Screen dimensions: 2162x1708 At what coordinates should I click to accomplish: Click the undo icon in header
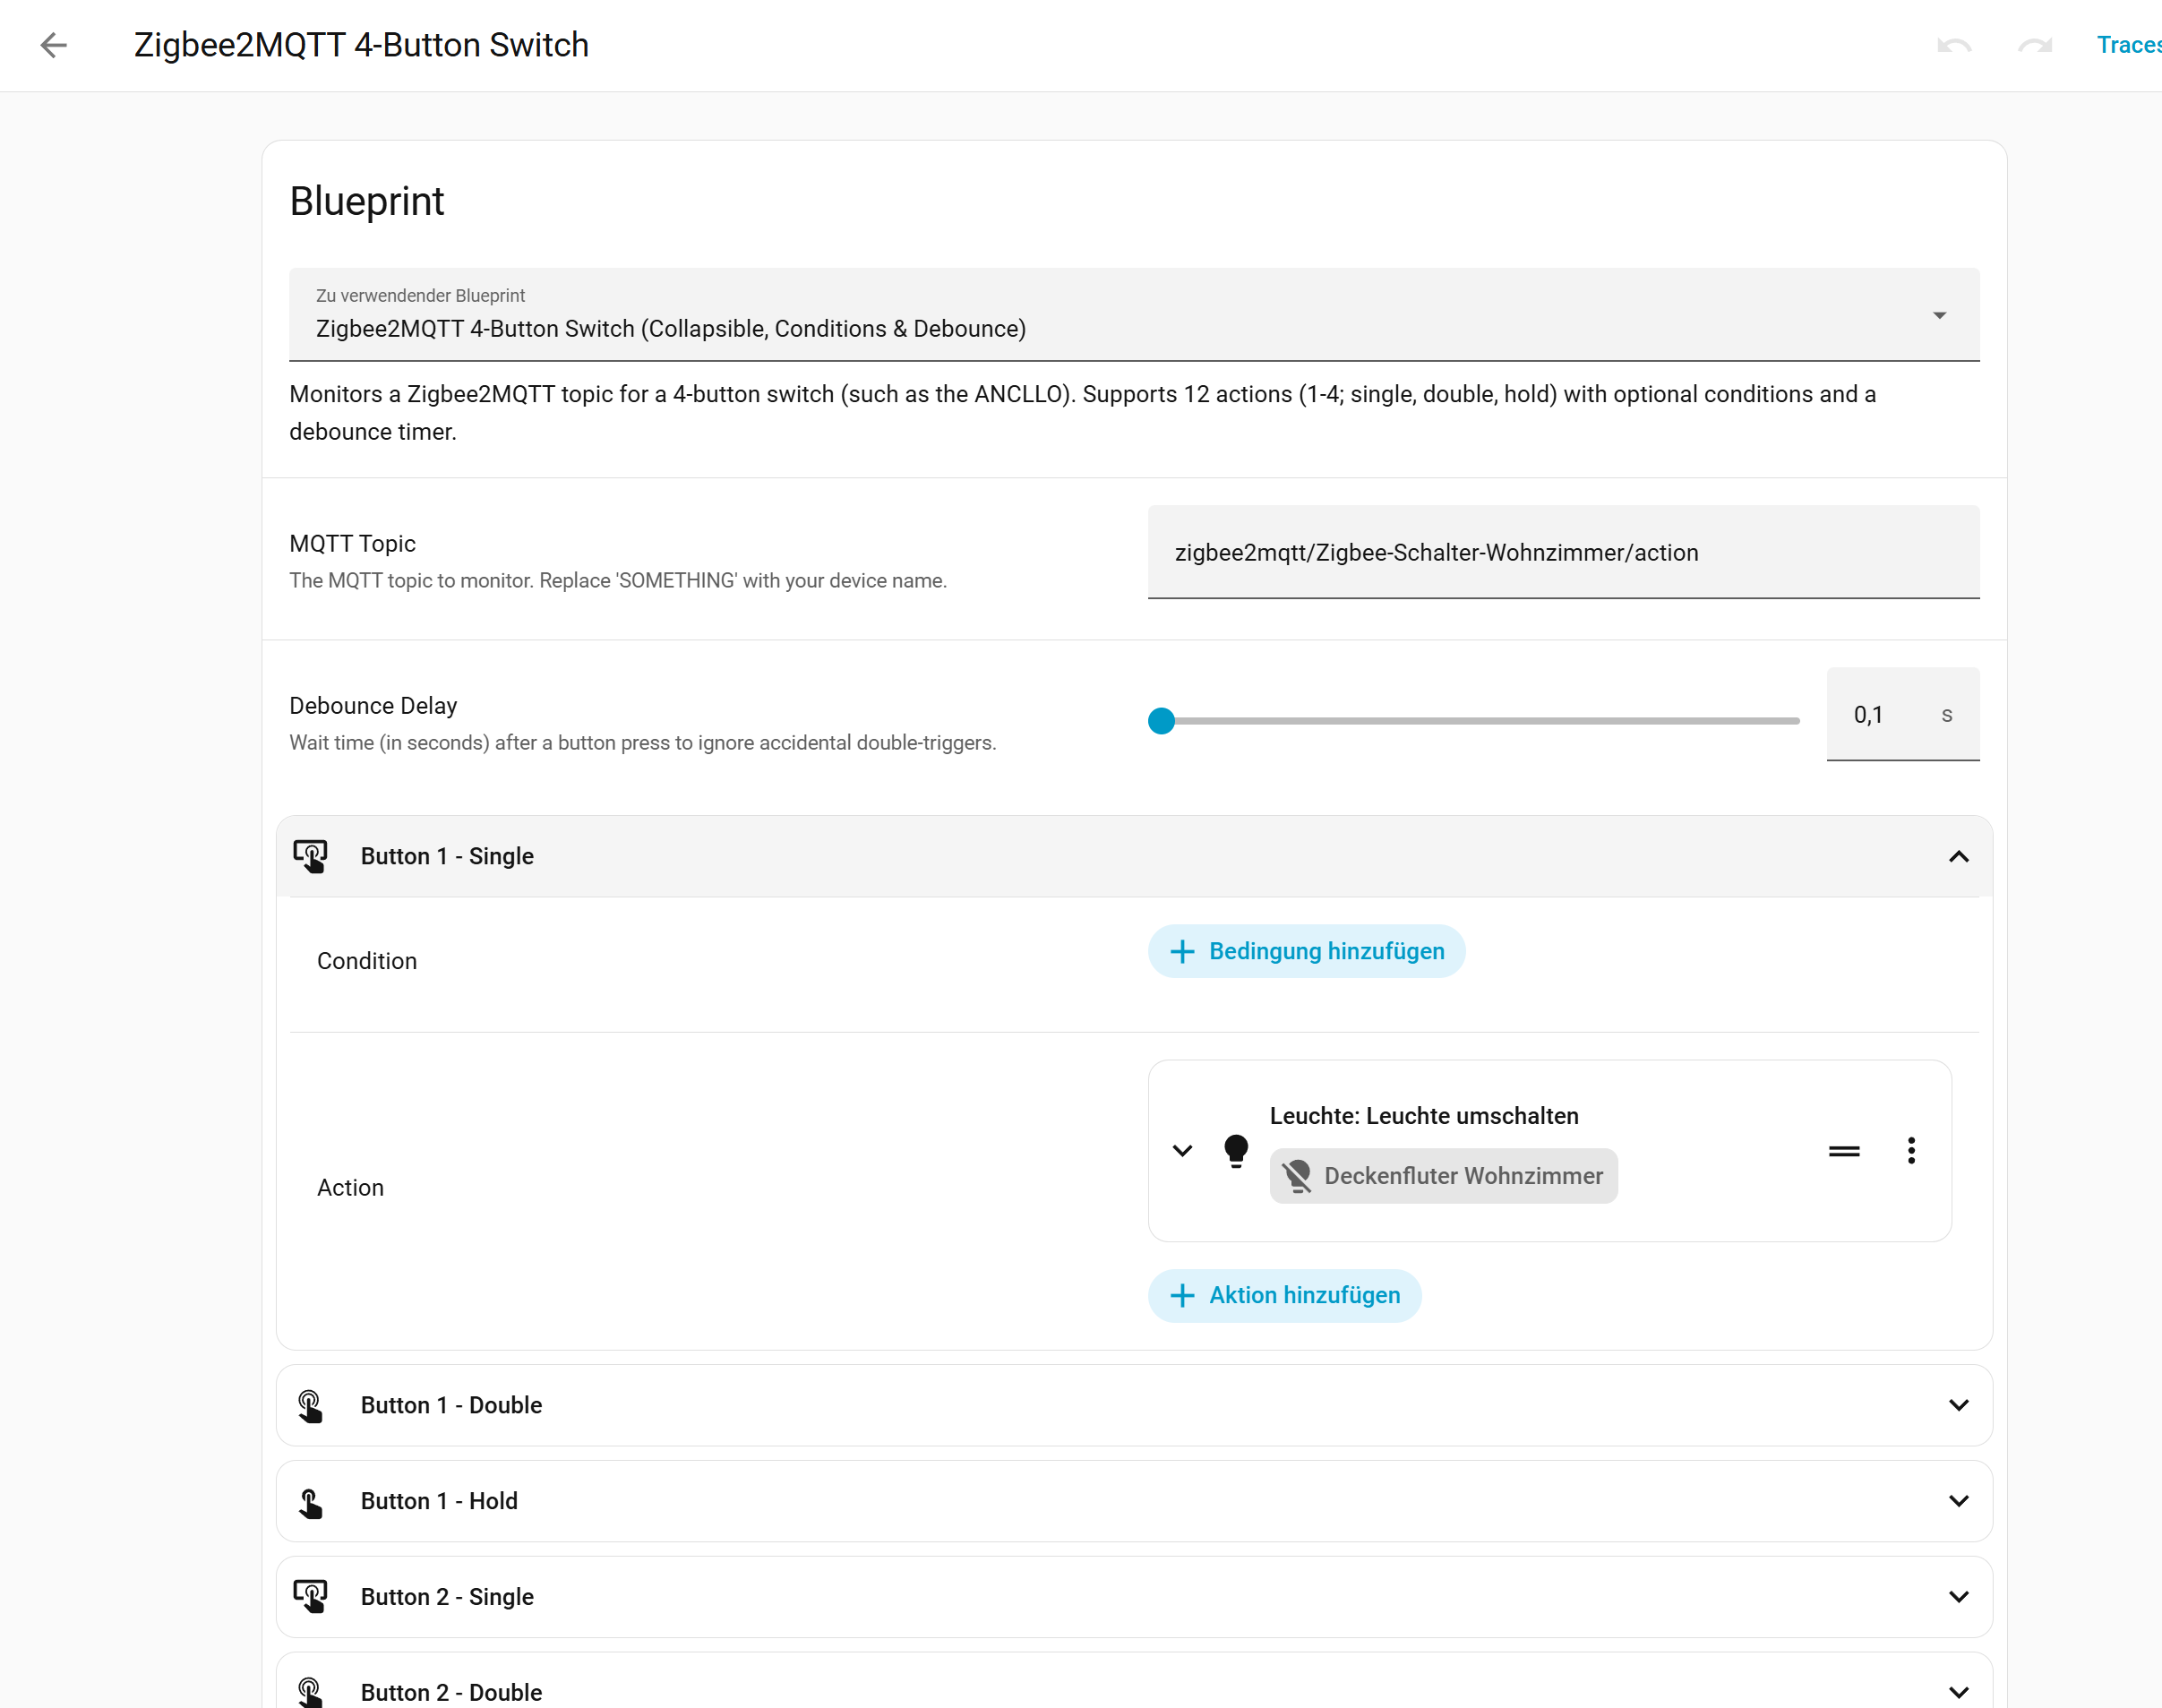(x=1953, y=45)
